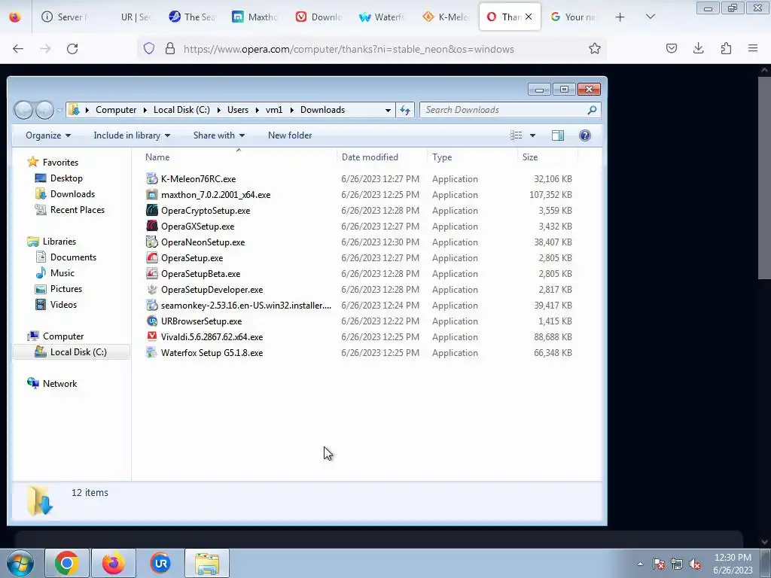Close the Opera Thanks tab

tap(529, 17)
